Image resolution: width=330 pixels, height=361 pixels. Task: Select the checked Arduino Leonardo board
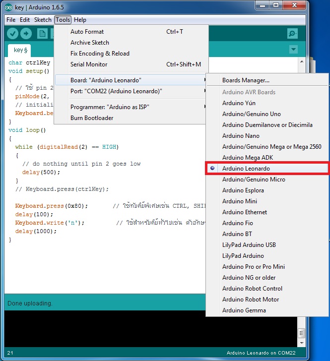267,169
